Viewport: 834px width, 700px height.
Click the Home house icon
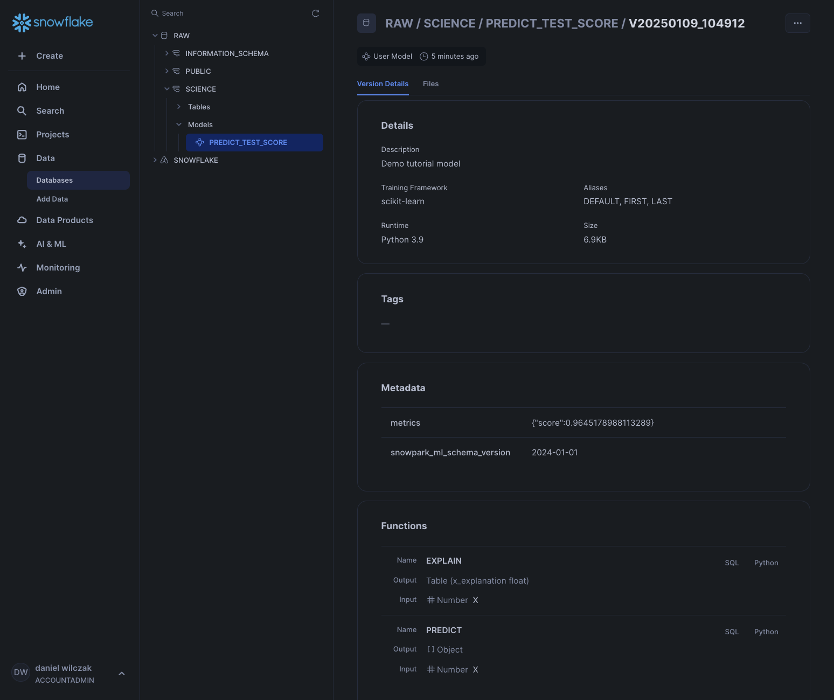(x=22, y=87)
